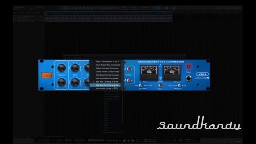256x144 pixels.
Task: Flip the left SC Filter switch
Action: pos(140,85)
